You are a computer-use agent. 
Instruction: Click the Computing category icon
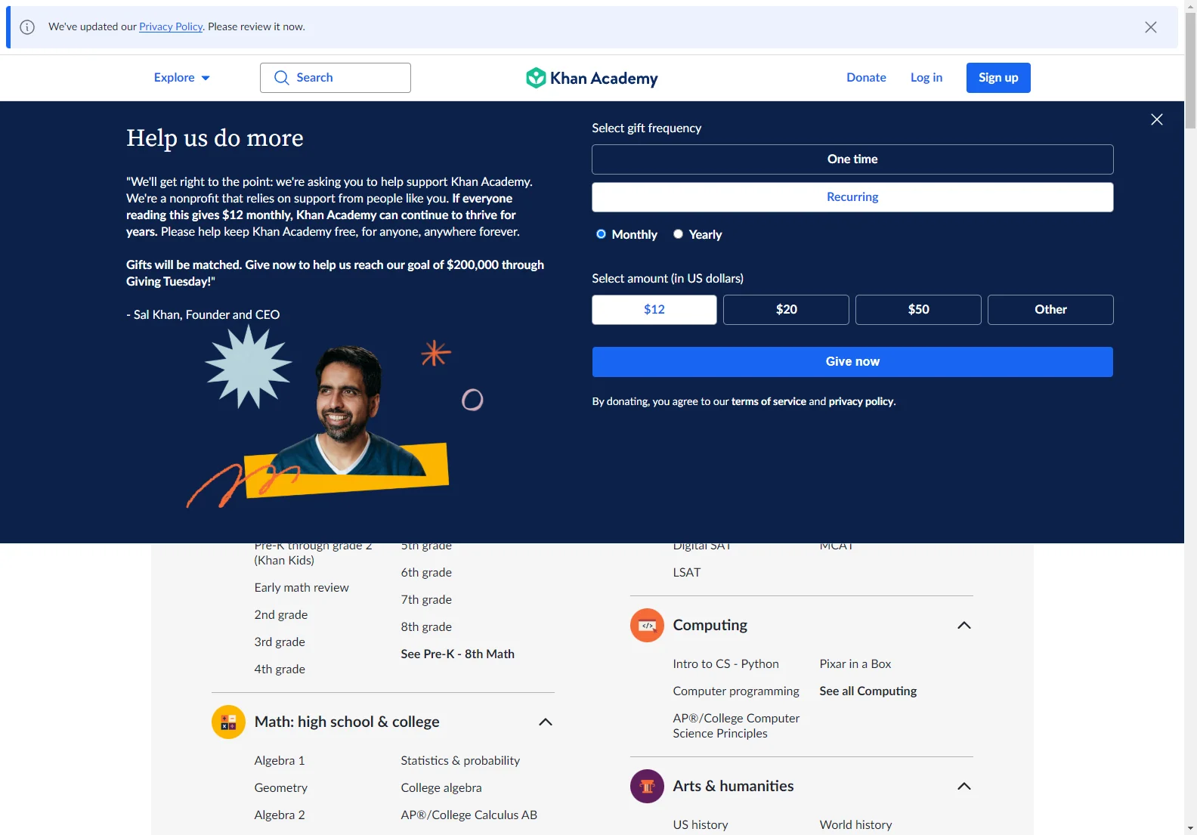point(647,626)
